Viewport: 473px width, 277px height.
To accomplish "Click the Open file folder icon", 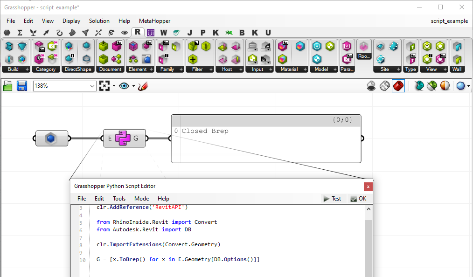I will click(8, 86).
